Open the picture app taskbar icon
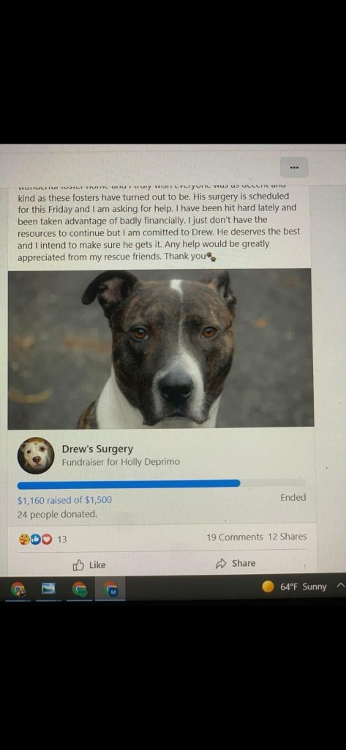This screenshot has width=346, height=750. click(x=49, y=589)
